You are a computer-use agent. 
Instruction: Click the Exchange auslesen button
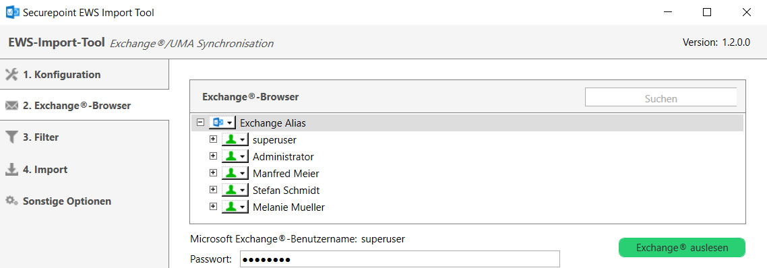[x=682, y=247]
